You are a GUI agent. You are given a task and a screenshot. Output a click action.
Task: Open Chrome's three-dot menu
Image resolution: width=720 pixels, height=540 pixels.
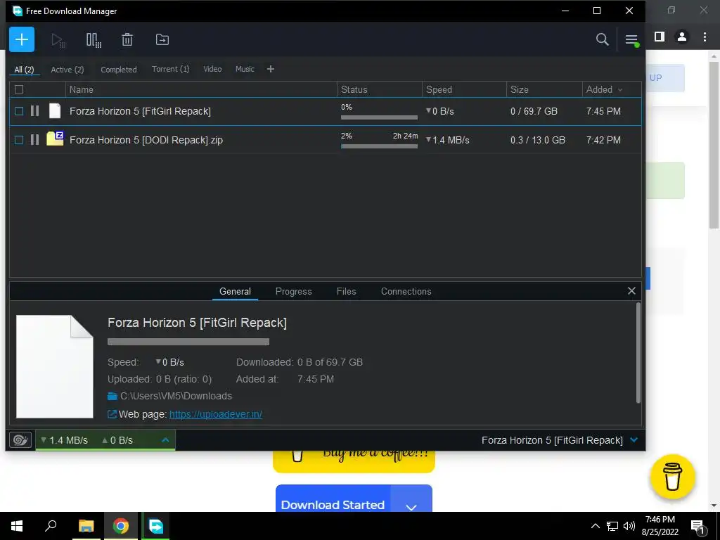point(705,37)
